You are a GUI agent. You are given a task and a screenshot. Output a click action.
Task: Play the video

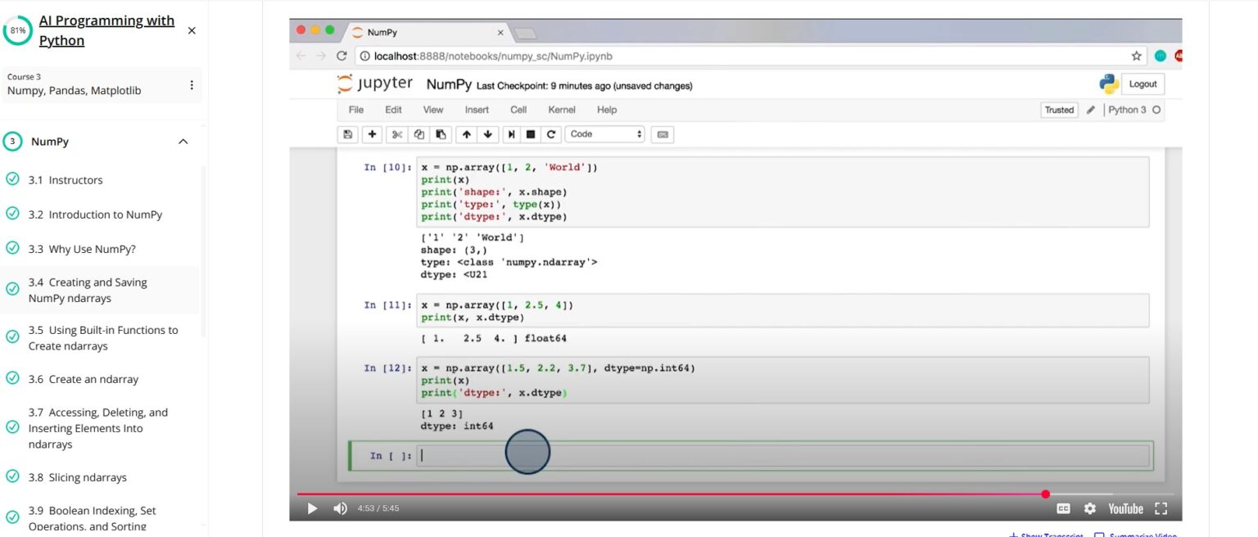coord(312,508)
